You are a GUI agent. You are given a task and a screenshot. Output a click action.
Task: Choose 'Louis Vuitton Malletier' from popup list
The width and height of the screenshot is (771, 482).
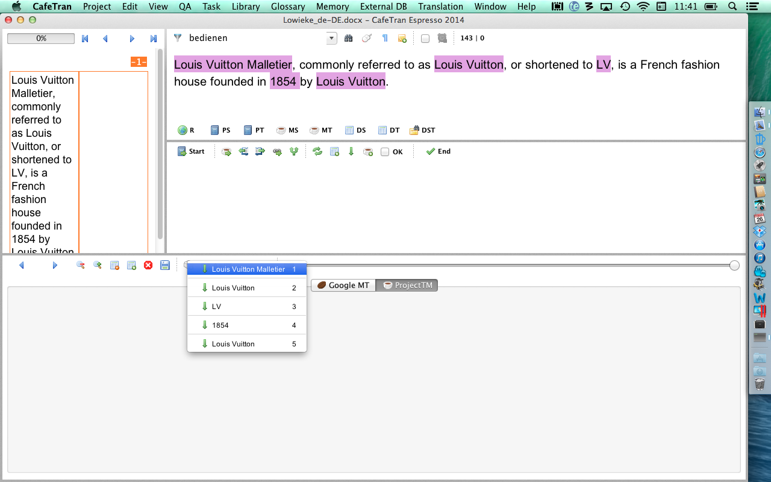coord(248,269)
